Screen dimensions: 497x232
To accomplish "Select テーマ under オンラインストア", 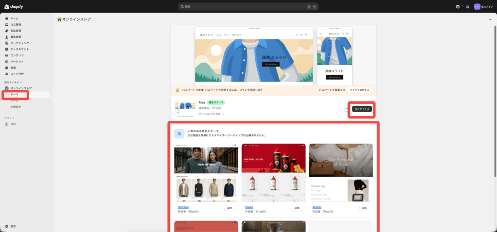I will click(x=15, y=95).
